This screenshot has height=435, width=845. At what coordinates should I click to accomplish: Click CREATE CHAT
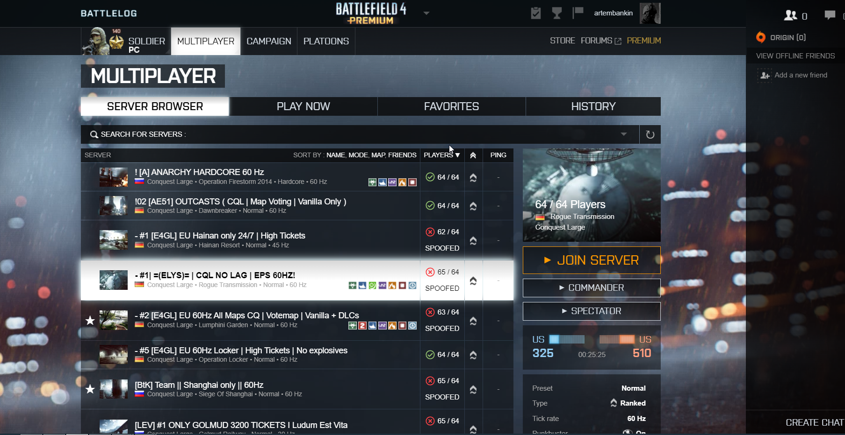point(815,422)
